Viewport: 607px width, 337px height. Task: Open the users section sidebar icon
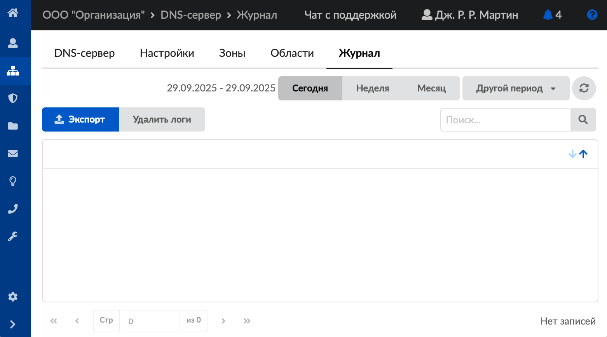coord(13,43)
